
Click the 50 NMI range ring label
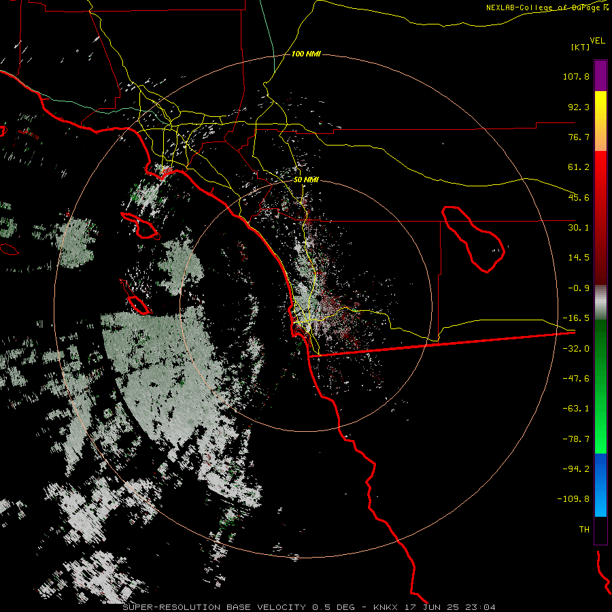pos(306,180)
